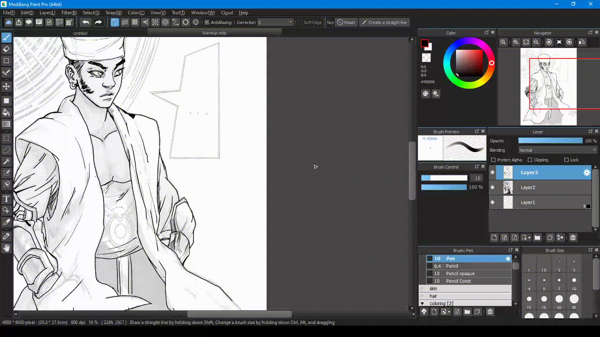The width and height of the screenshot is (600, 337).
Task: Select the Pencil Const brush
Action: coord(469,281)
